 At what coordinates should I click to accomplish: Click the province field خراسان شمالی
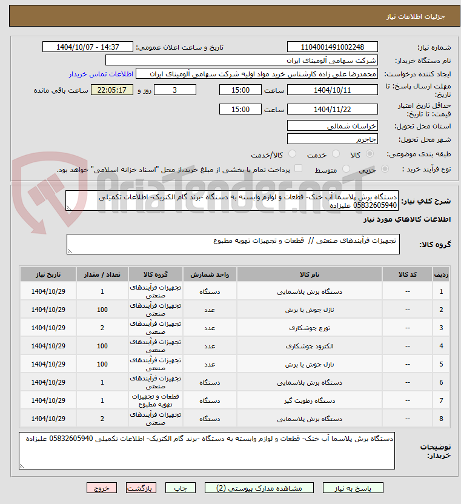333,125
